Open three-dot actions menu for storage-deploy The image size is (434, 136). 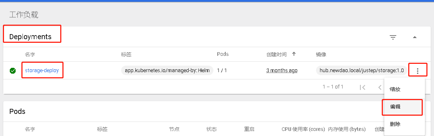coord(418,71)
